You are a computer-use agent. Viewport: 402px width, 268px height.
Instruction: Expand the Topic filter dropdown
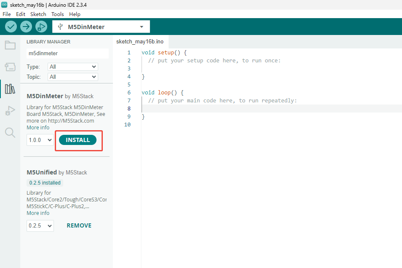[73, 77]
